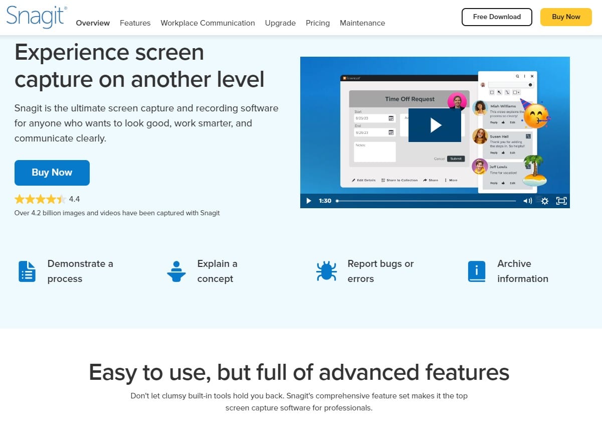
Task: Click the yellow Buy Now header button
Action: pos(566,17)
